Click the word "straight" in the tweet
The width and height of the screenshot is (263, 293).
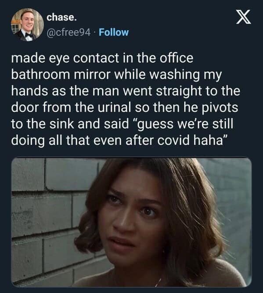179,92
